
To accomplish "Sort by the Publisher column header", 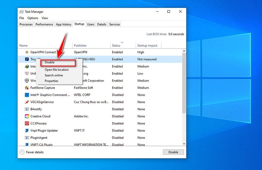I will (x=80, y=46).
